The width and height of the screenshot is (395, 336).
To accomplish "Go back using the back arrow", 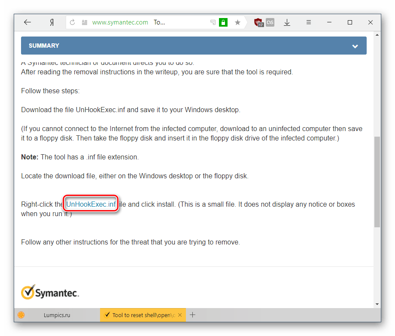I will (x=27, y=22).
